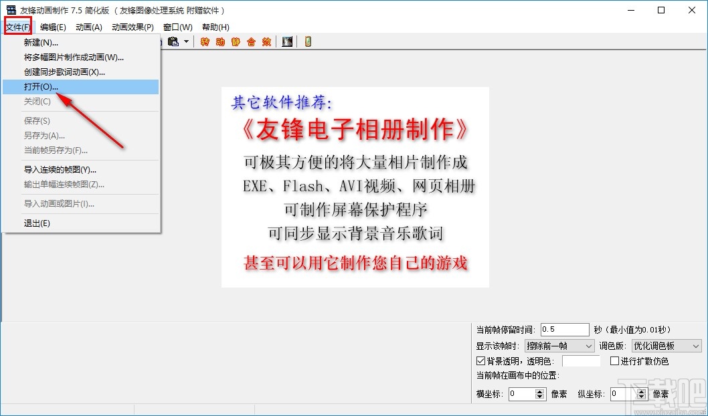
Task: Open the 动画(A) menu
Action: click(x=89, y=27)
